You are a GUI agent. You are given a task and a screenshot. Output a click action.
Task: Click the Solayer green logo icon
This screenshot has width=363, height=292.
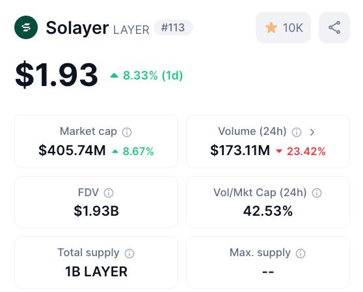[x=26, y=27]
